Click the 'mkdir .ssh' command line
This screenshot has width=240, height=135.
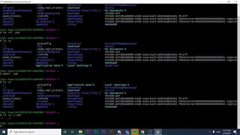pyautogui.click(x=9, y=74)
